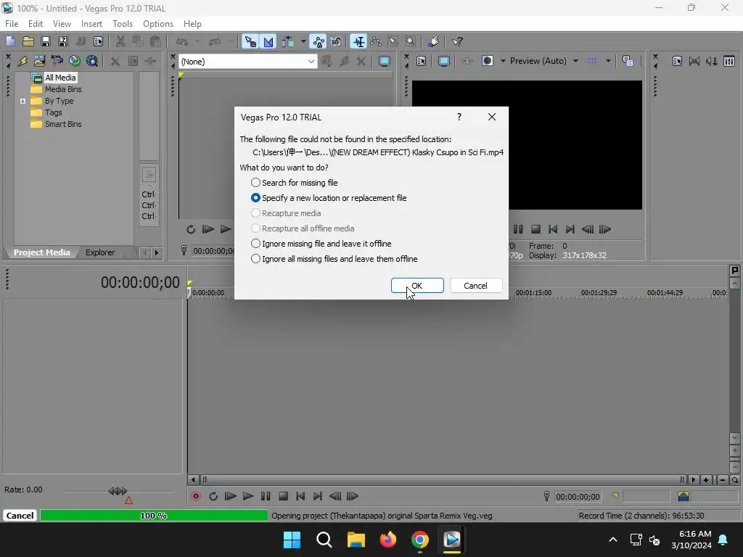Cancel project loading in status bar
This screenshot has height=557, width=743.
20,516
